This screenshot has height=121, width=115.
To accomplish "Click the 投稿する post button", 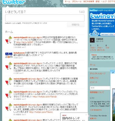I will click(x=76, y=25).
